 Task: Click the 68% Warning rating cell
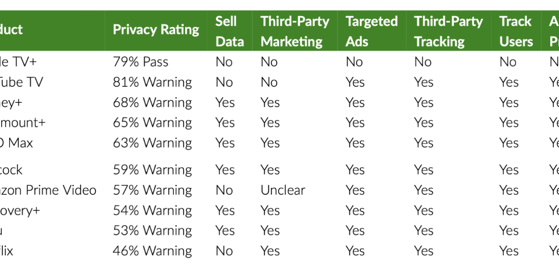pos(152,102)
